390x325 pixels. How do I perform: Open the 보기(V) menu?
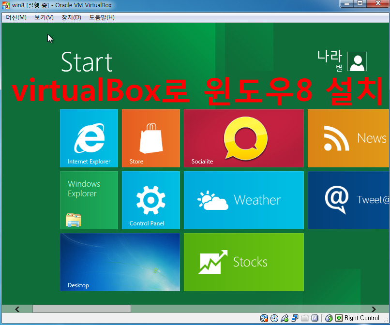pyautogui.click(x=44, y=17)
